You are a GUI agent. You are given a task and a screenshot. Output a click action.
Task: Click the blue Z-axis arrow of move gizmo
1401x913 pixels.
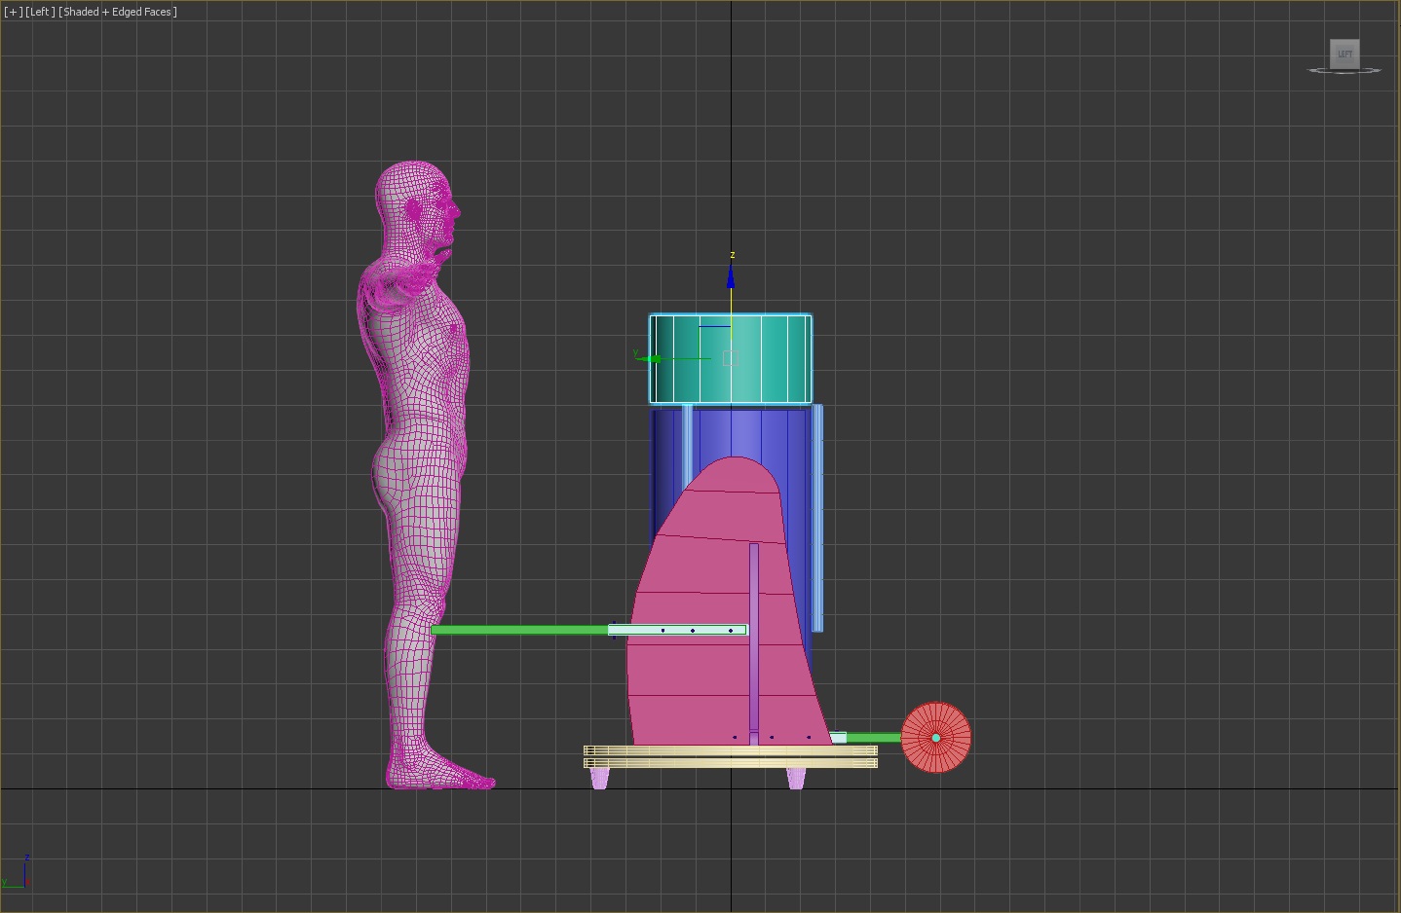coord(731,275)
